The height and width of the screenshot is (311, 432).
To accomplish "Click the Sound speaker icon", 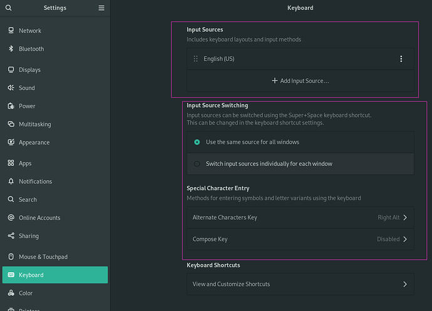I will (11, 88).
